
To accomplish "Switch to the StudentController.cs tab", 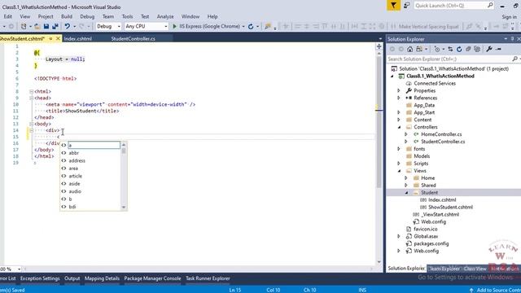I will tap(133, 38).
